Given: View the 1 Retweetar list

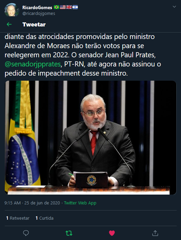Looking at the screenshot, I should pos(18,218).
